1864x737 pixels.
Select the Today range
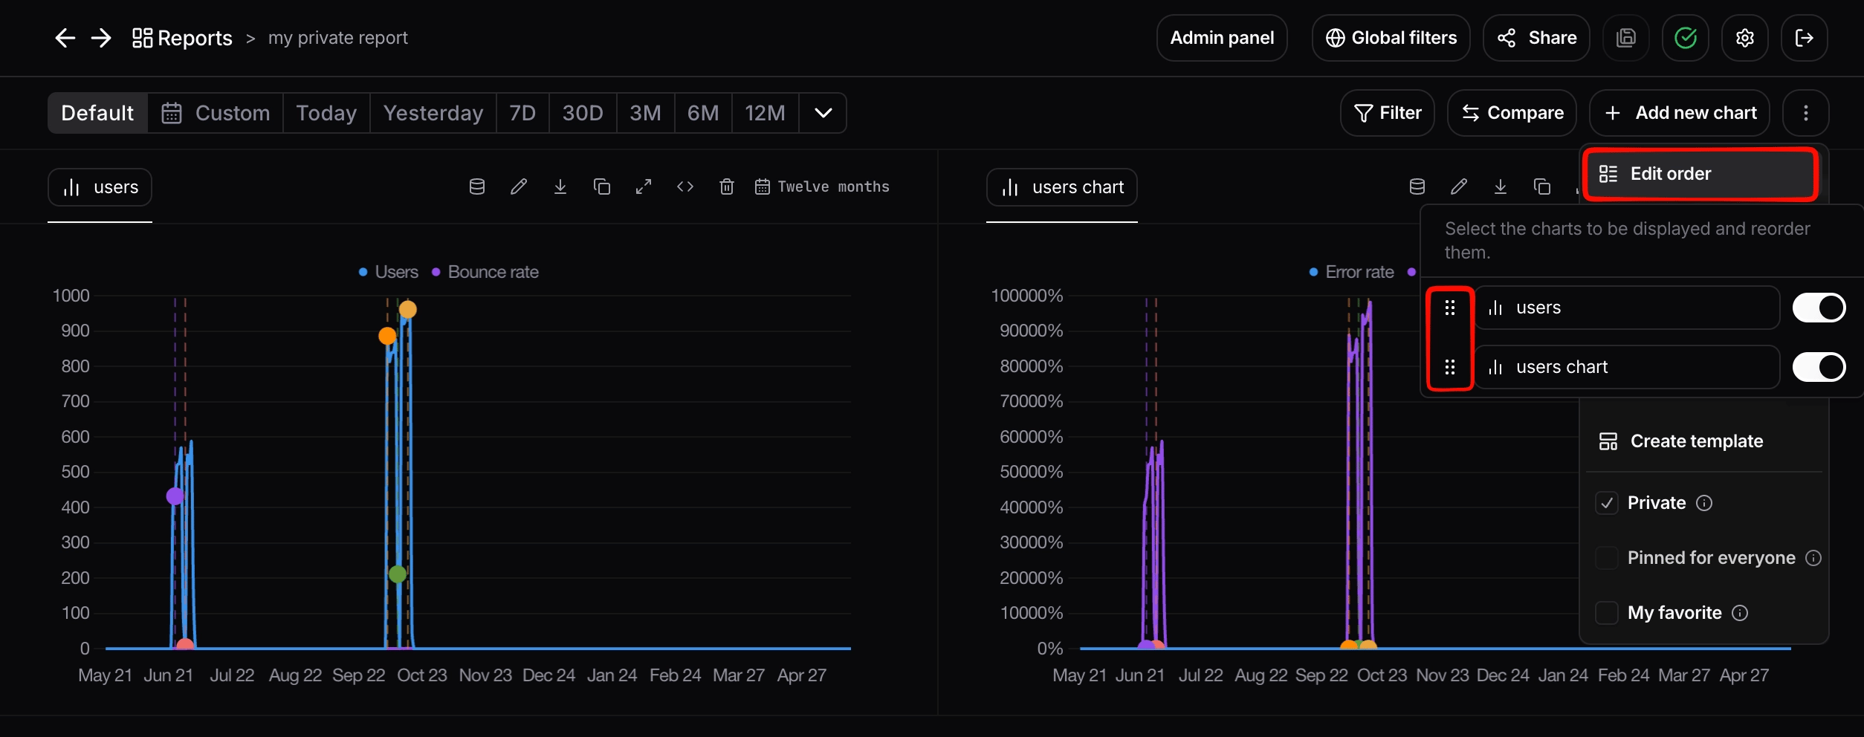(326, 113)
